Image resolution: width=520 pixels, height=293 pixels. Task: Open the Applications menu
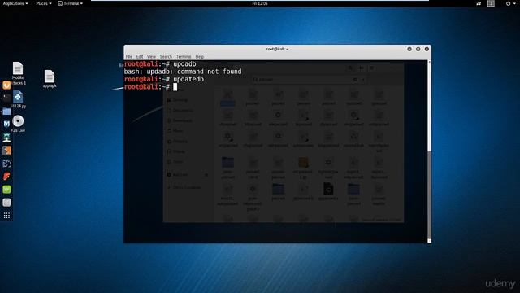[x=15, y=3]
